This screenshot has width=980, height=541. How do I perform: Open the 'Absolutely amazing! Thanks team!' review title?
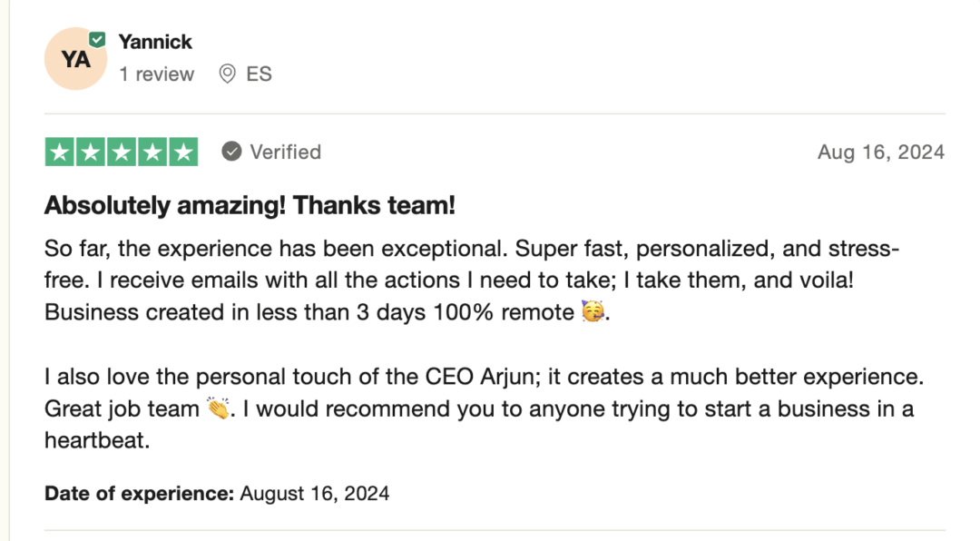click(250, 205)
